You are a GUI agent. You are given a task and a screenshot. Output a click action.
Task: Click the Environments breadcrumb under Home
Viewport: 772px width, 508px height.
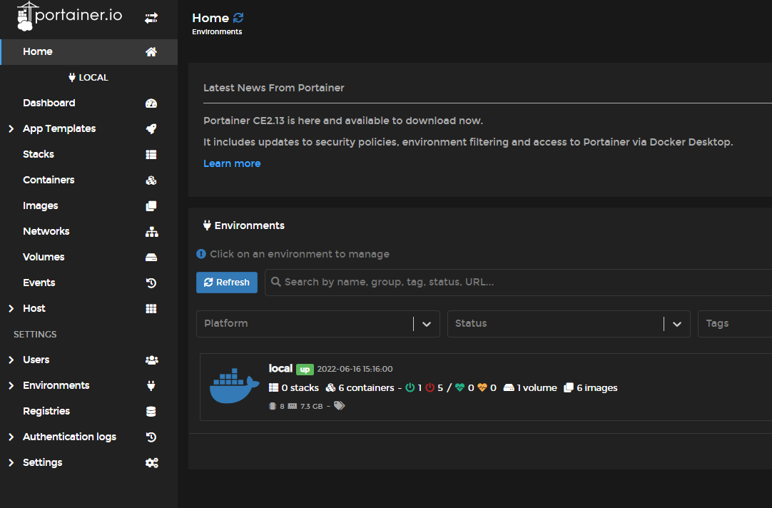tap(217, 32)
